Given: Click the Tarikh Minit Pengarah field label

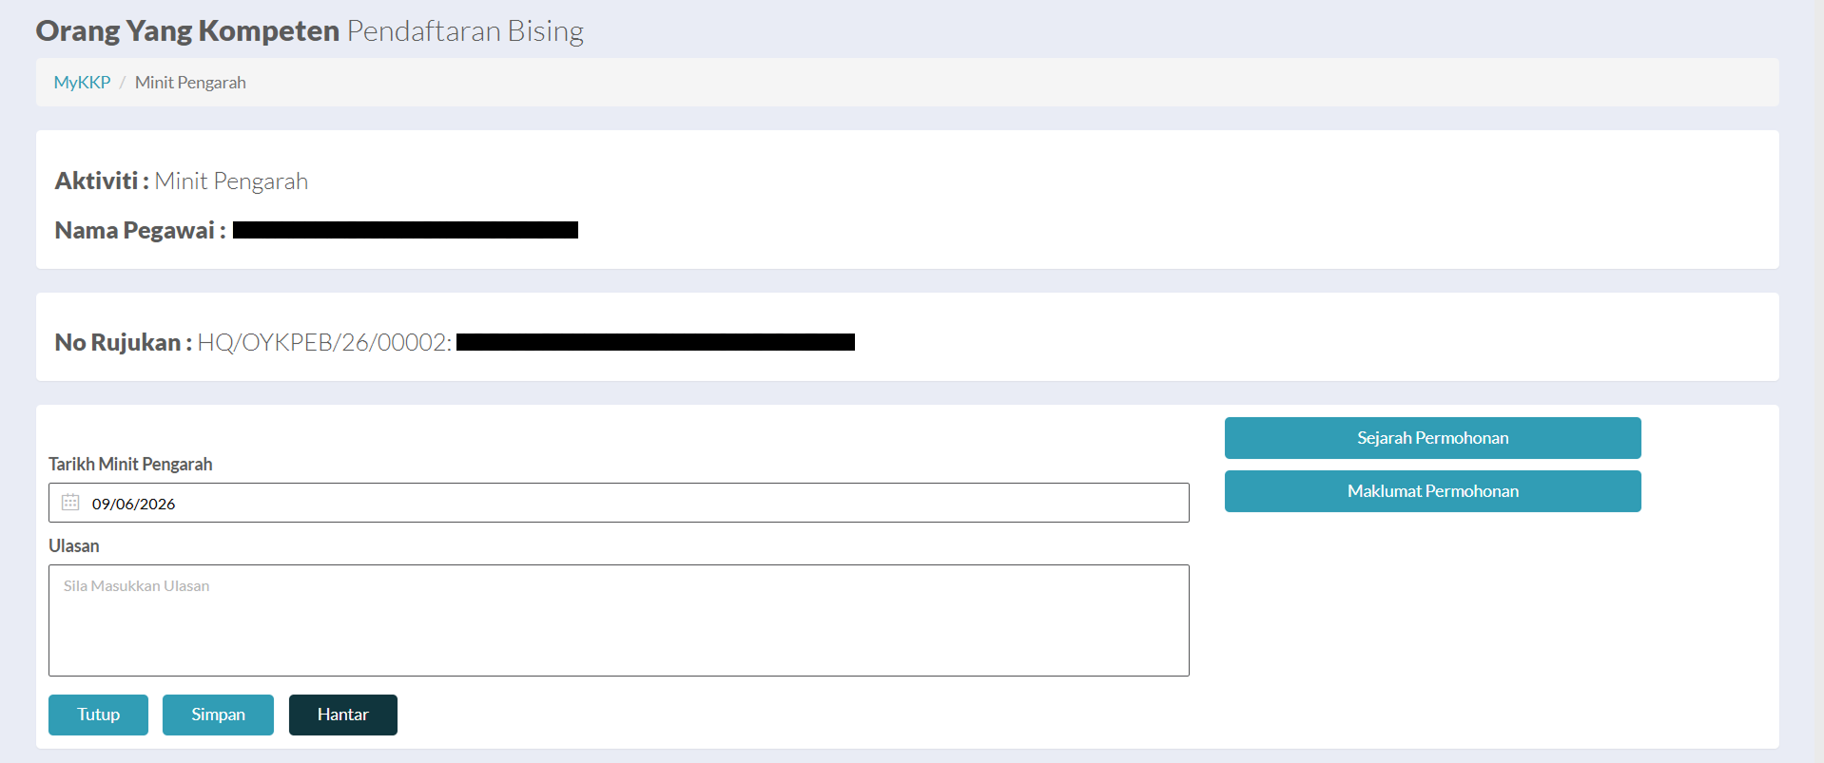Looking at the screenshot, I should (x=130, y=464).
